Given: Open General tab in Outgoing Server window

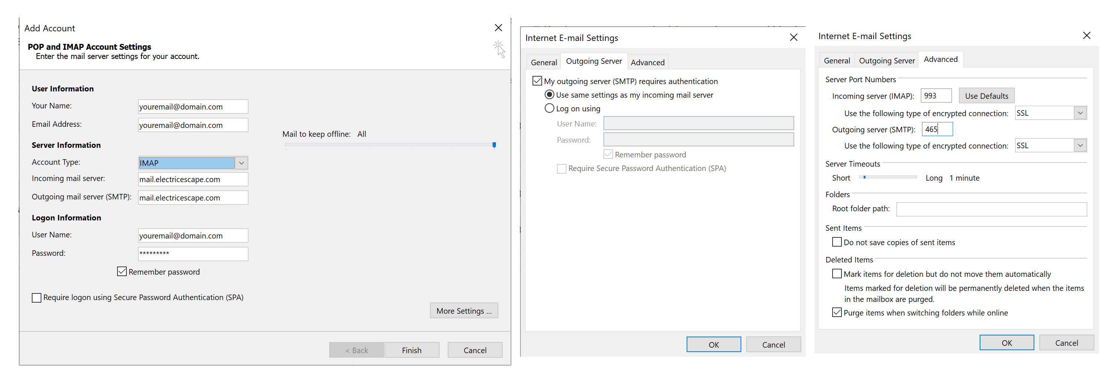Looking at the screenshot, I should pyautogui.click(x=544, y=62).
